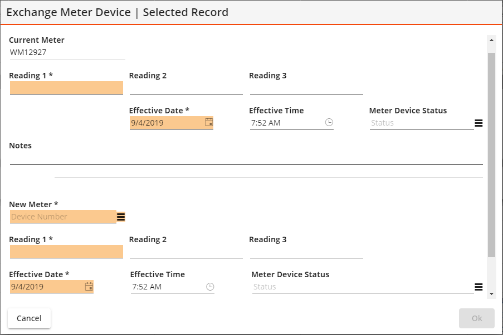Image resolution: width=503 pixels, height=335 pixels.
Task: Click New Meter Reading 1 input field
Action: coord(66,252)
